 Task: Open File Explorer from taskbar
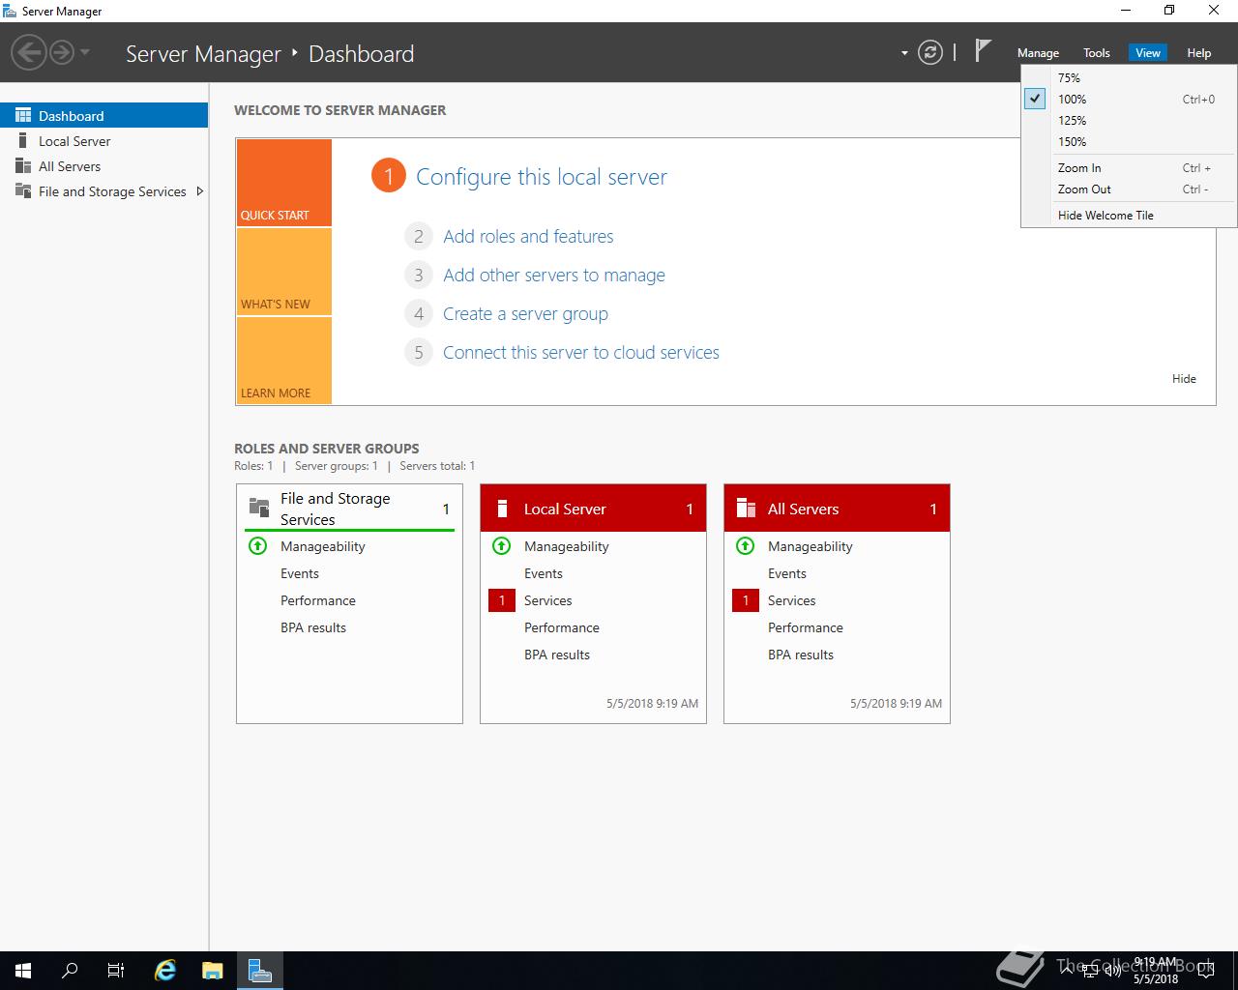pyautogui.click(x=212, y=971)
